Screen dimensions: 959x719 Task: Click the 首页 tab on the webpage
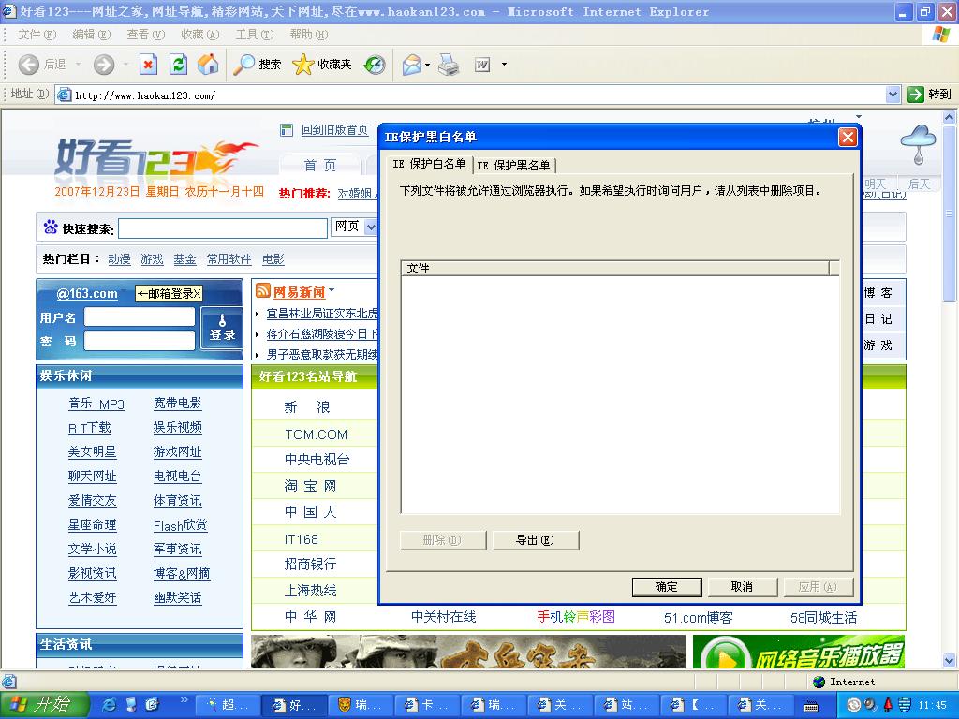320,165
